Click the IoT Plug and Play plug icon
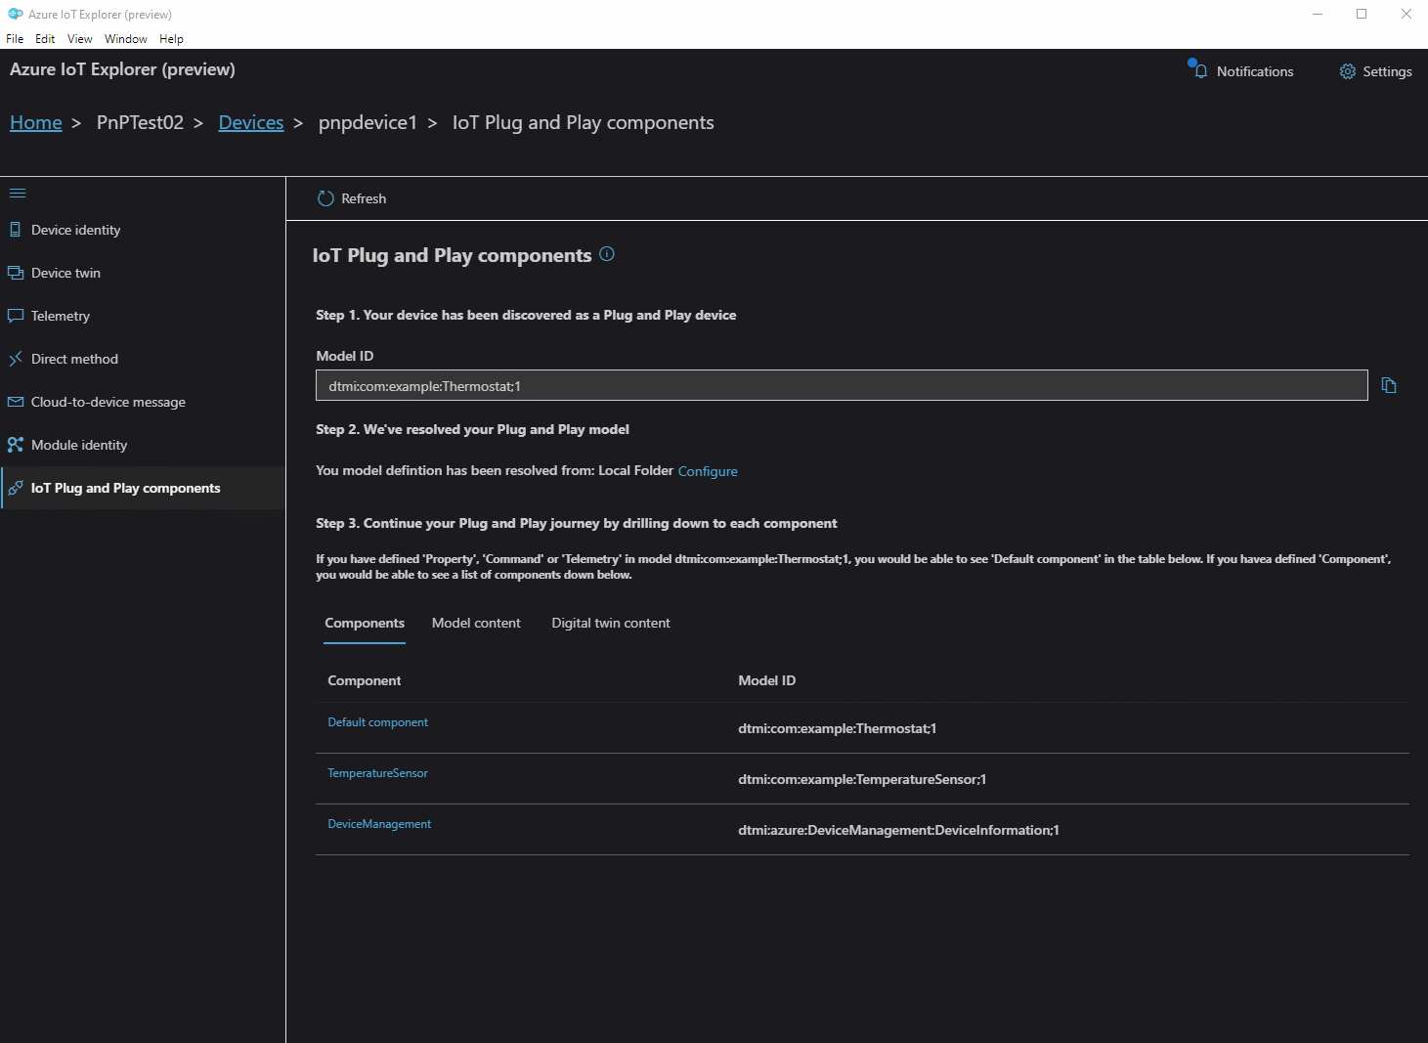 pyautogui.click(x=15, y=488)
